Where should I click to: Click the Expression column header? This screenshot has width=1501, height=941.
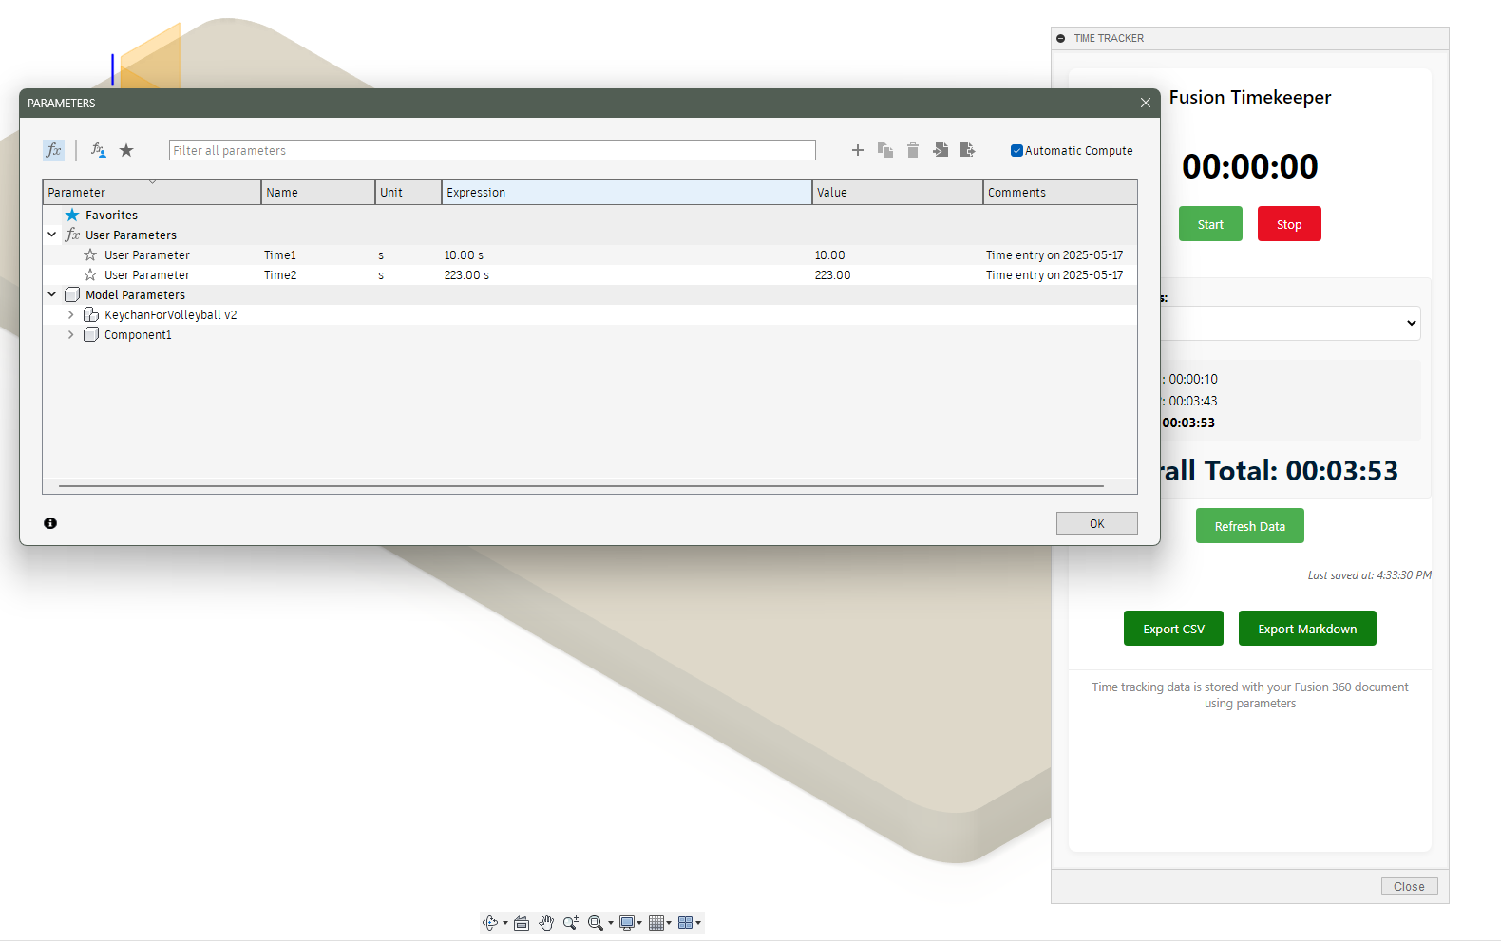coord(627,192)
